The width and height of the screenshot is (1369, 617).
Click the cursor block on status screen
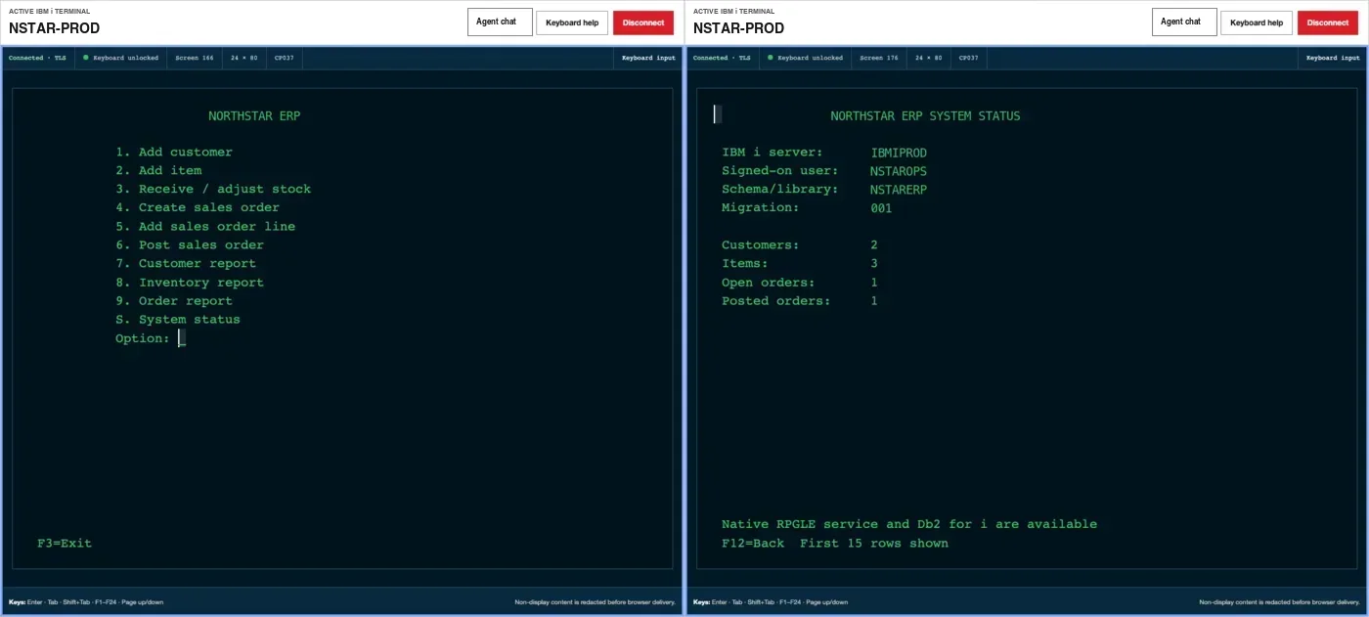(718, 114)
